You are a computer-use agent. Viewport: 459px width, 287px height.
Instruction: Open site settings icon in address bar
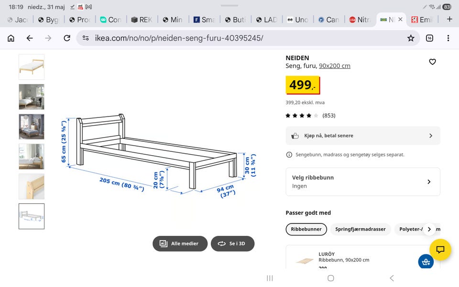[x=86, y=38]
